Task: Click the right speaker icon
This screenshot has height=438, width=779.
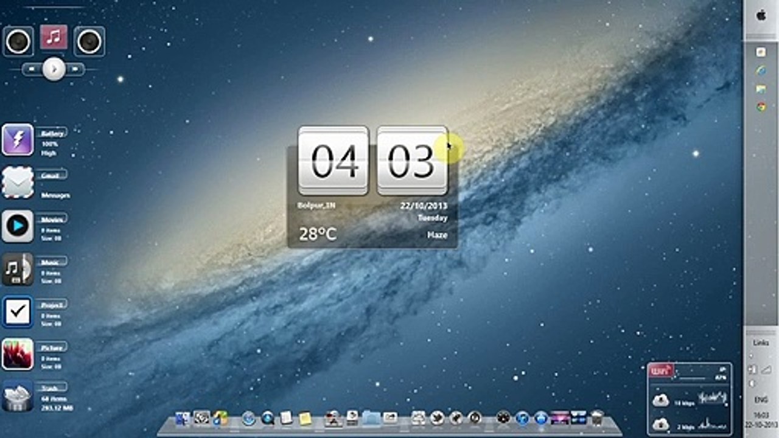Action: [89, 41]
